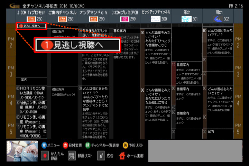The height and width of the screenshot is (166, 249).
Task: Click the gray advertisement banner area
Action: (195, 151)
